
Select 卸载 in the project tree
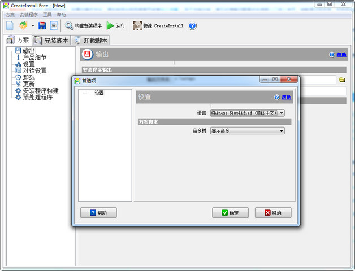[x=29, y=77]
